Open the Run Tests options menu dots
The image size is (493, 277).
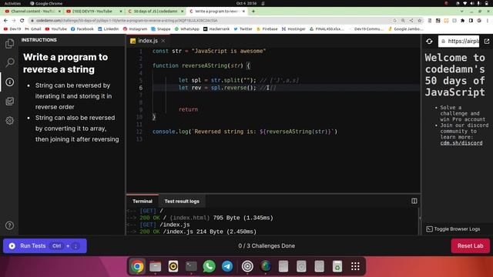(75, 246)
